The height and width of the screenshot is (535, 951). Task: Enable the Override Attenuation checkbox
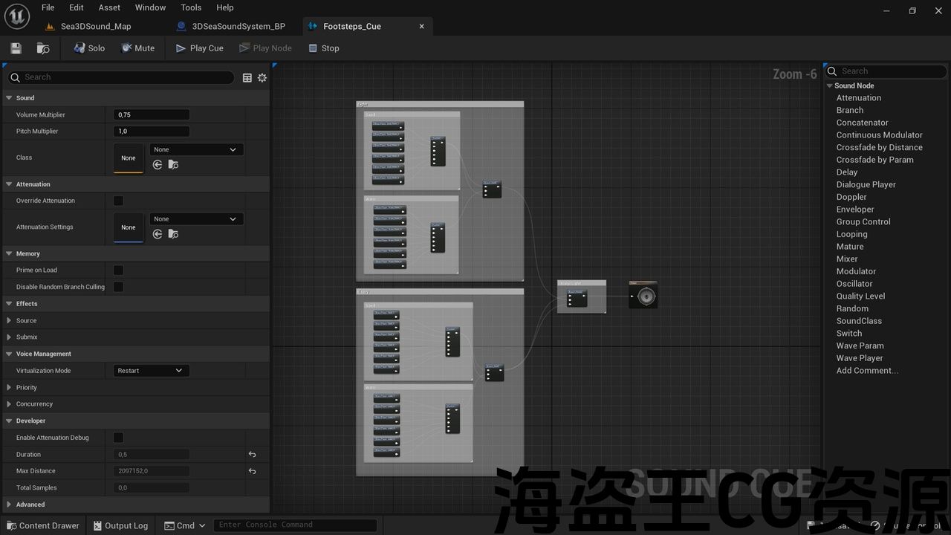coord(118,201)
